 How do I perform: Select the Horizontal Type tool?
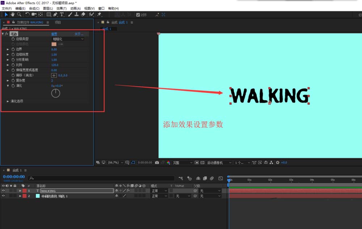(x=62, y=14)
